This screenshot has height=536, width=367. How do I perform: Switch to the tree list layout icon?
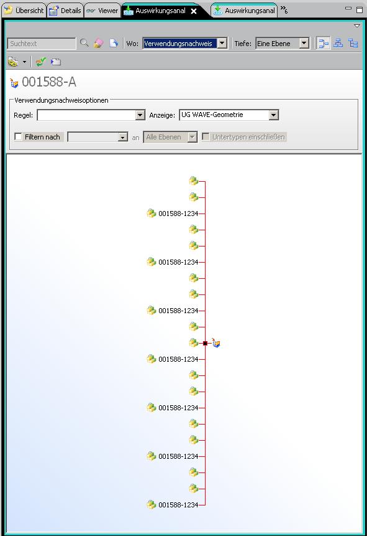click(x=353, y=43)
